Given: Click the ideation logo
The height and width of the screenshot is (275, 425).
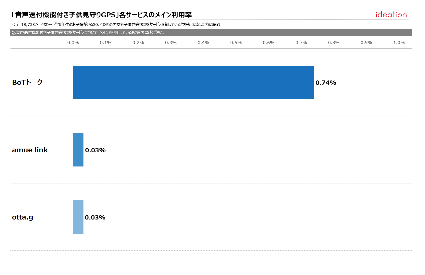Looking at the screenshot, I should click(391, 14).
